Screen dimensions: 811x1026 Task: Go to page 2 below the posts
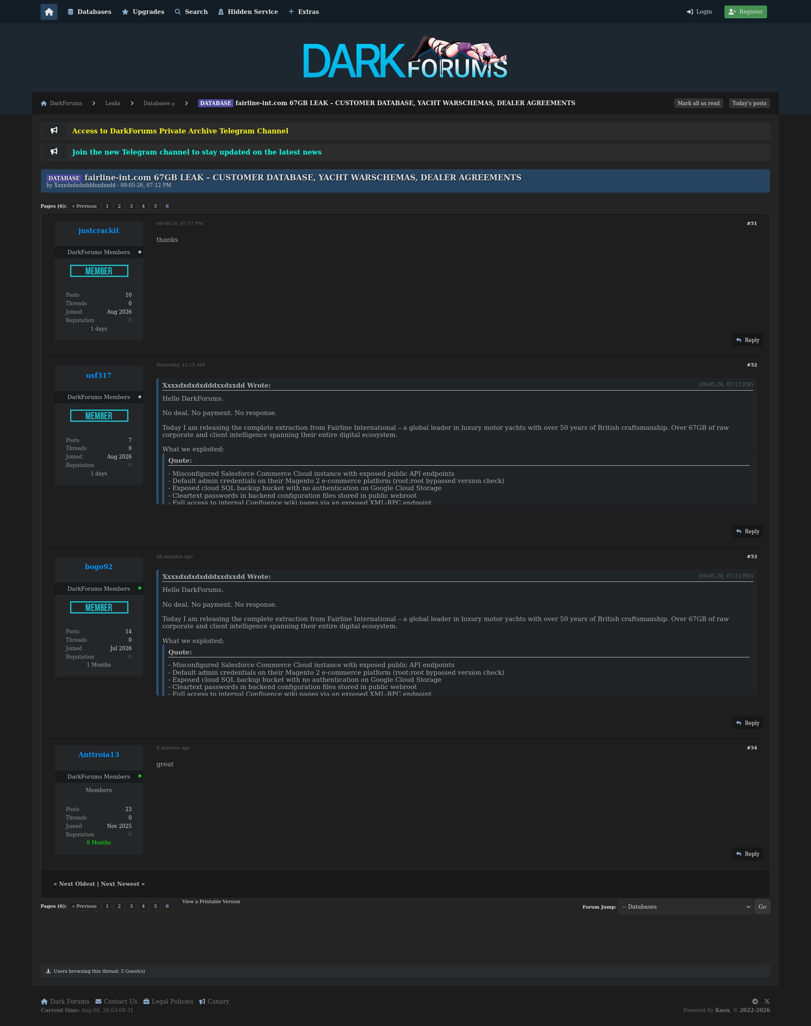tap(119, 907)
